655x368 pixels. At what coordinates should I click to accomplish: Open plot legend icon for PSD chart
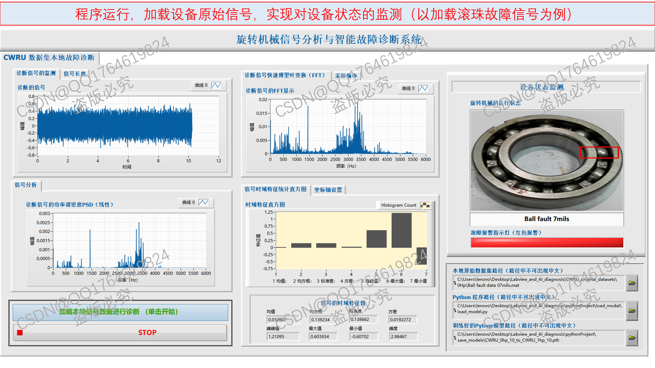(x=204, y=202)
